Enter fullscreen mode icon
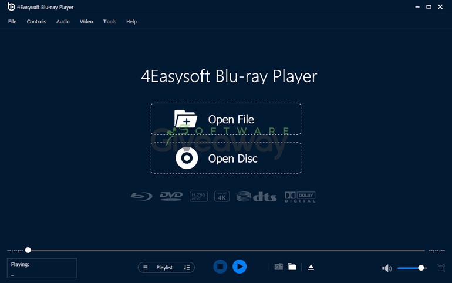 440,268
